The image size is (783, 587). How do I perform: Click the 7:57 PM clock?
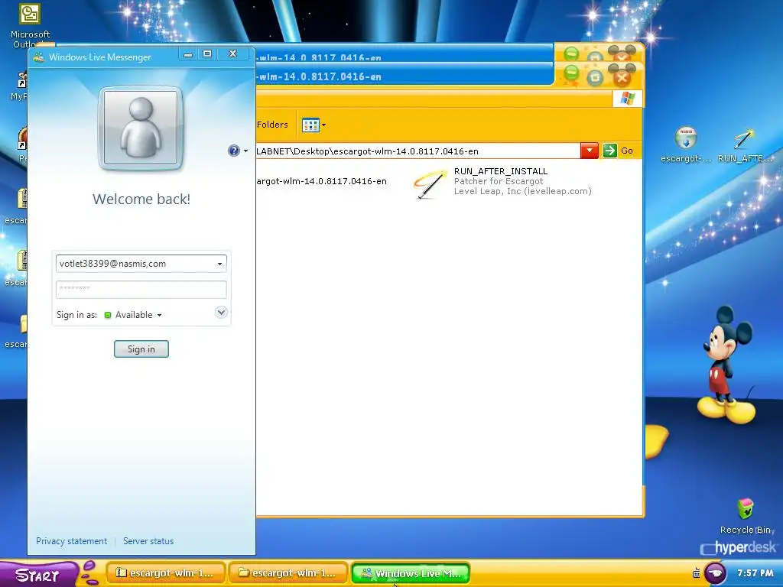coord(755,573)
